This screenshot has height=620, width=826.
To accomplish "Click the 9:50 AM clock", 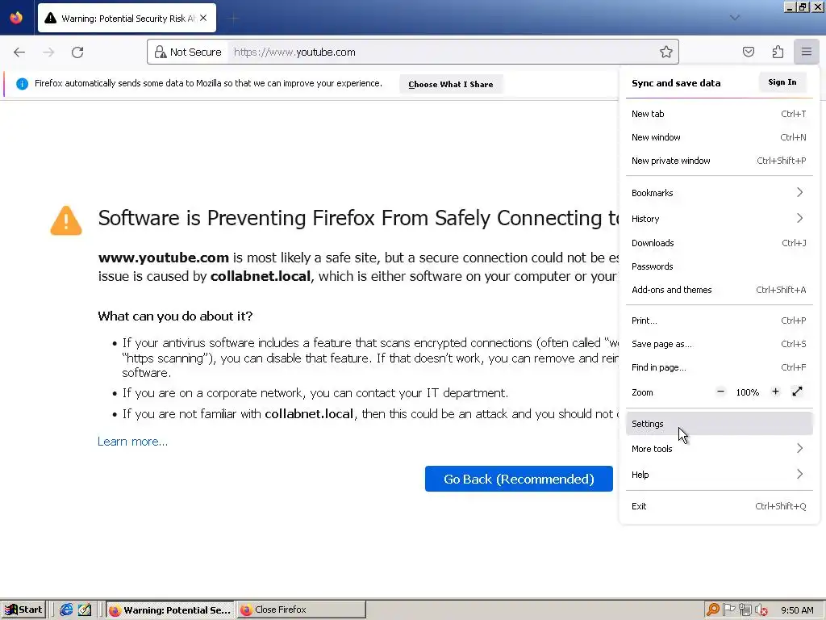I will tap(797, 610).
